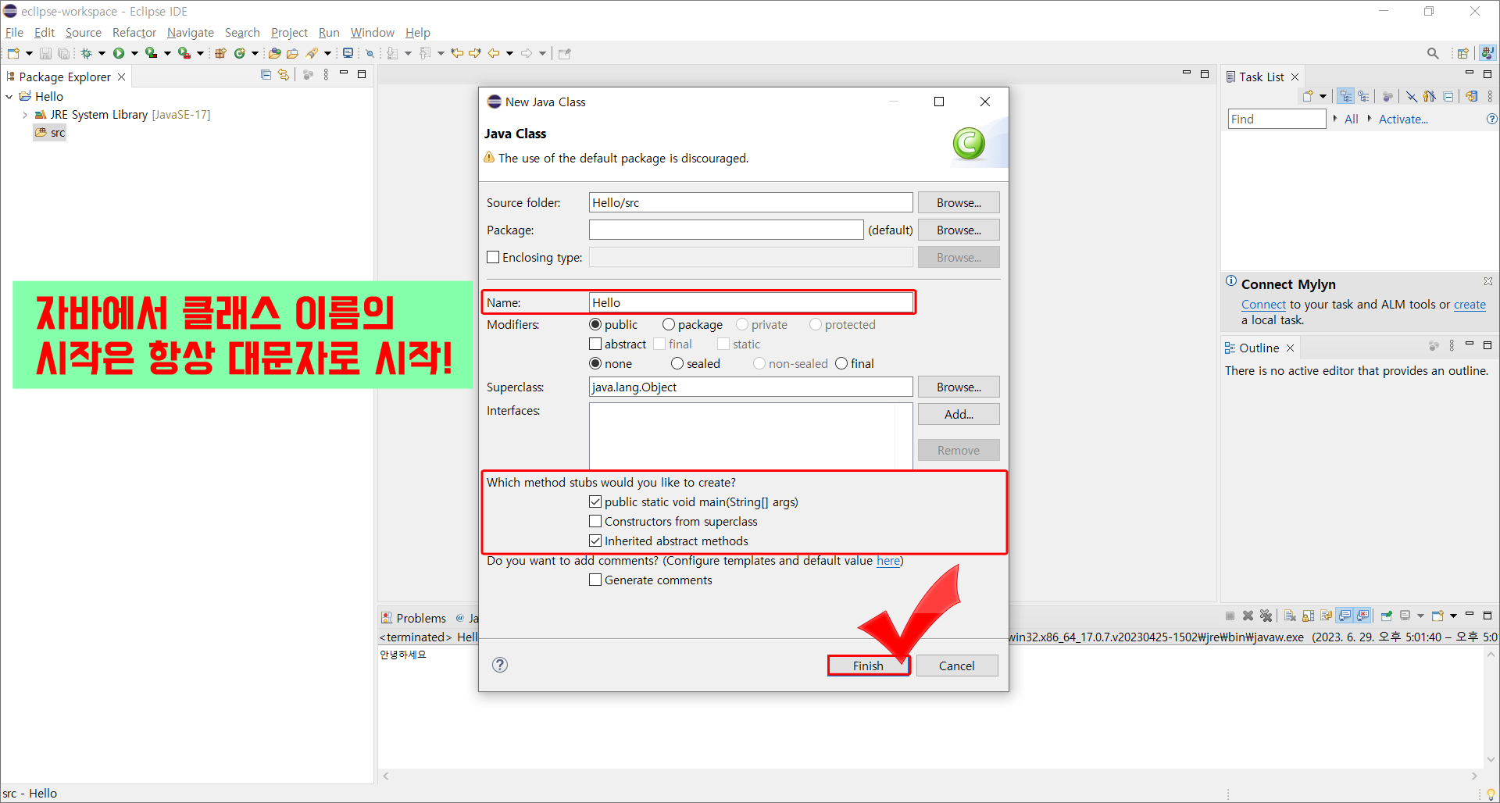Run the program with green play icon
Screen dimensions: 1500x803
119,53
